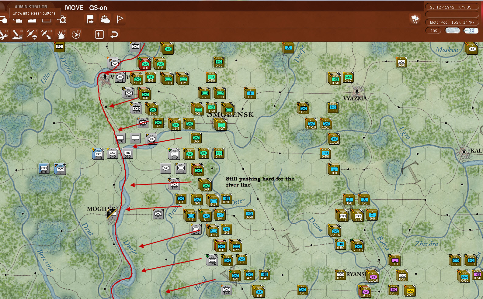The image size is (483, 299).
Task: Click the MOVE mode label
Action: tap(74, 8)
